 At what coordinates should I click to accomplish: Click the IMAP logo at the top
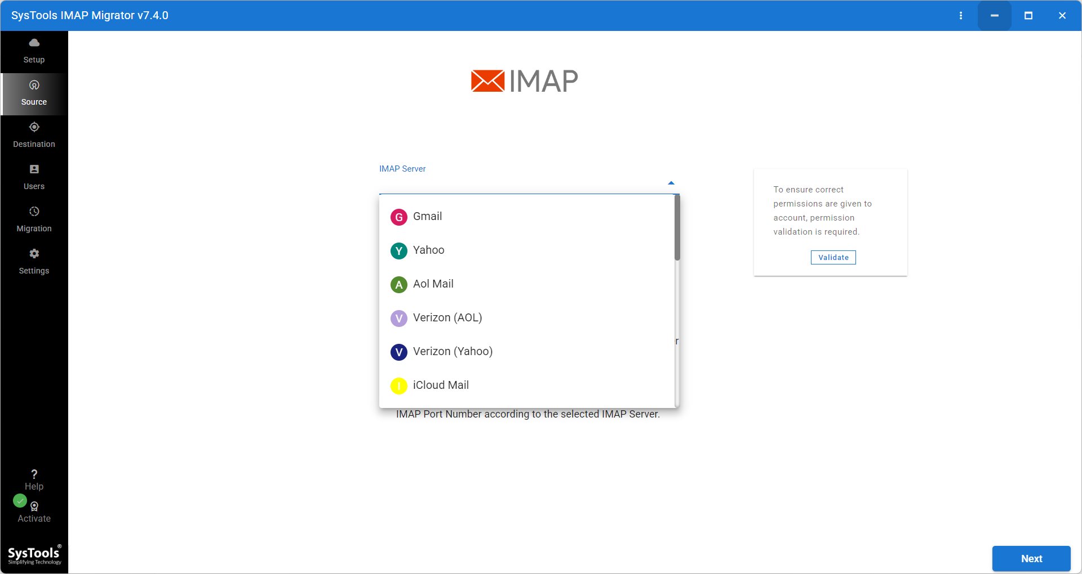tap(524, 80)
